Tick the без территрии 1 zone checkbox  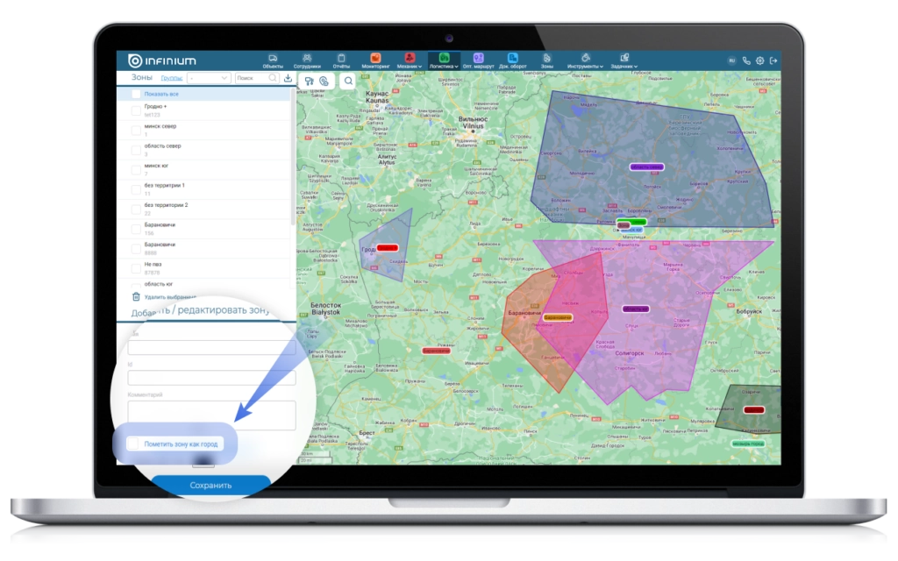point(136,189)
